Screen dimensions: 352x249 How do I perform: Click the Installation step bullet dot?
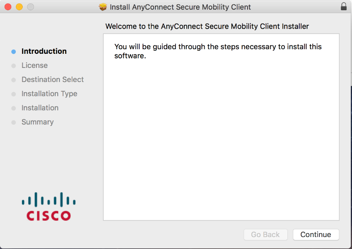point(13,108)
